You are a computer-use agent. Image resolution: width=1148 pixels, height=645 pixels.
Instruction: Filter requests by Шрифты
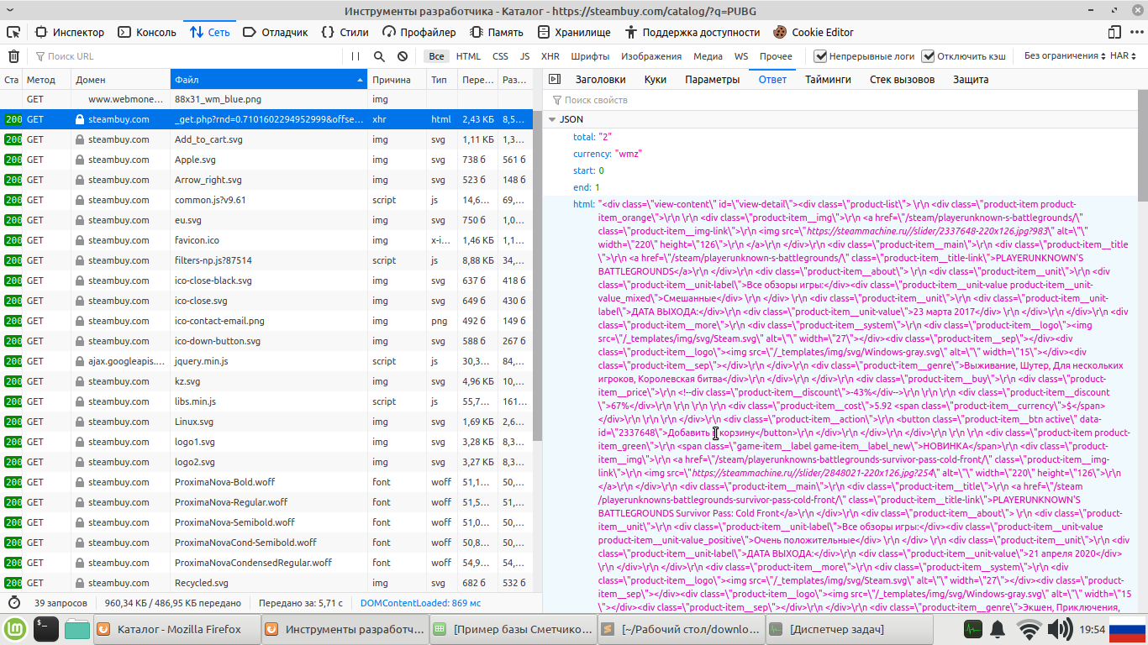[x=590, y=56]
